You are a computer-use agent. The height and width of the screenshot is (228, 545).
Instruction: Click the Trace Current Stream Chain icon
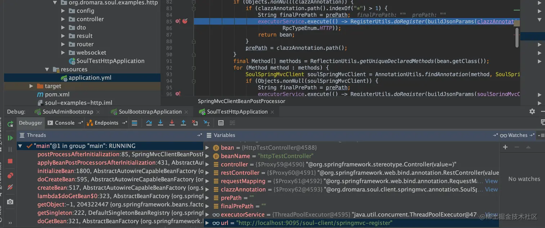(232, 123)
